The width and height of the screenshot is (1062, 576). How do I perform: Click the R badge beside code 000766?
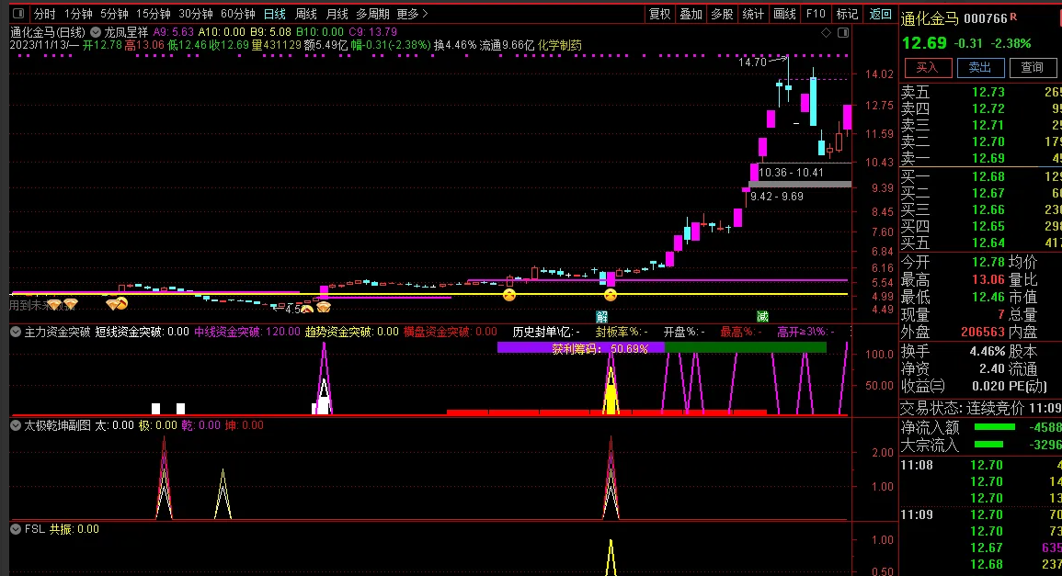click(x=1013, y=17)
